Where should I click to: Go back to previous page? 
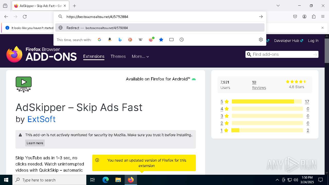6,17
